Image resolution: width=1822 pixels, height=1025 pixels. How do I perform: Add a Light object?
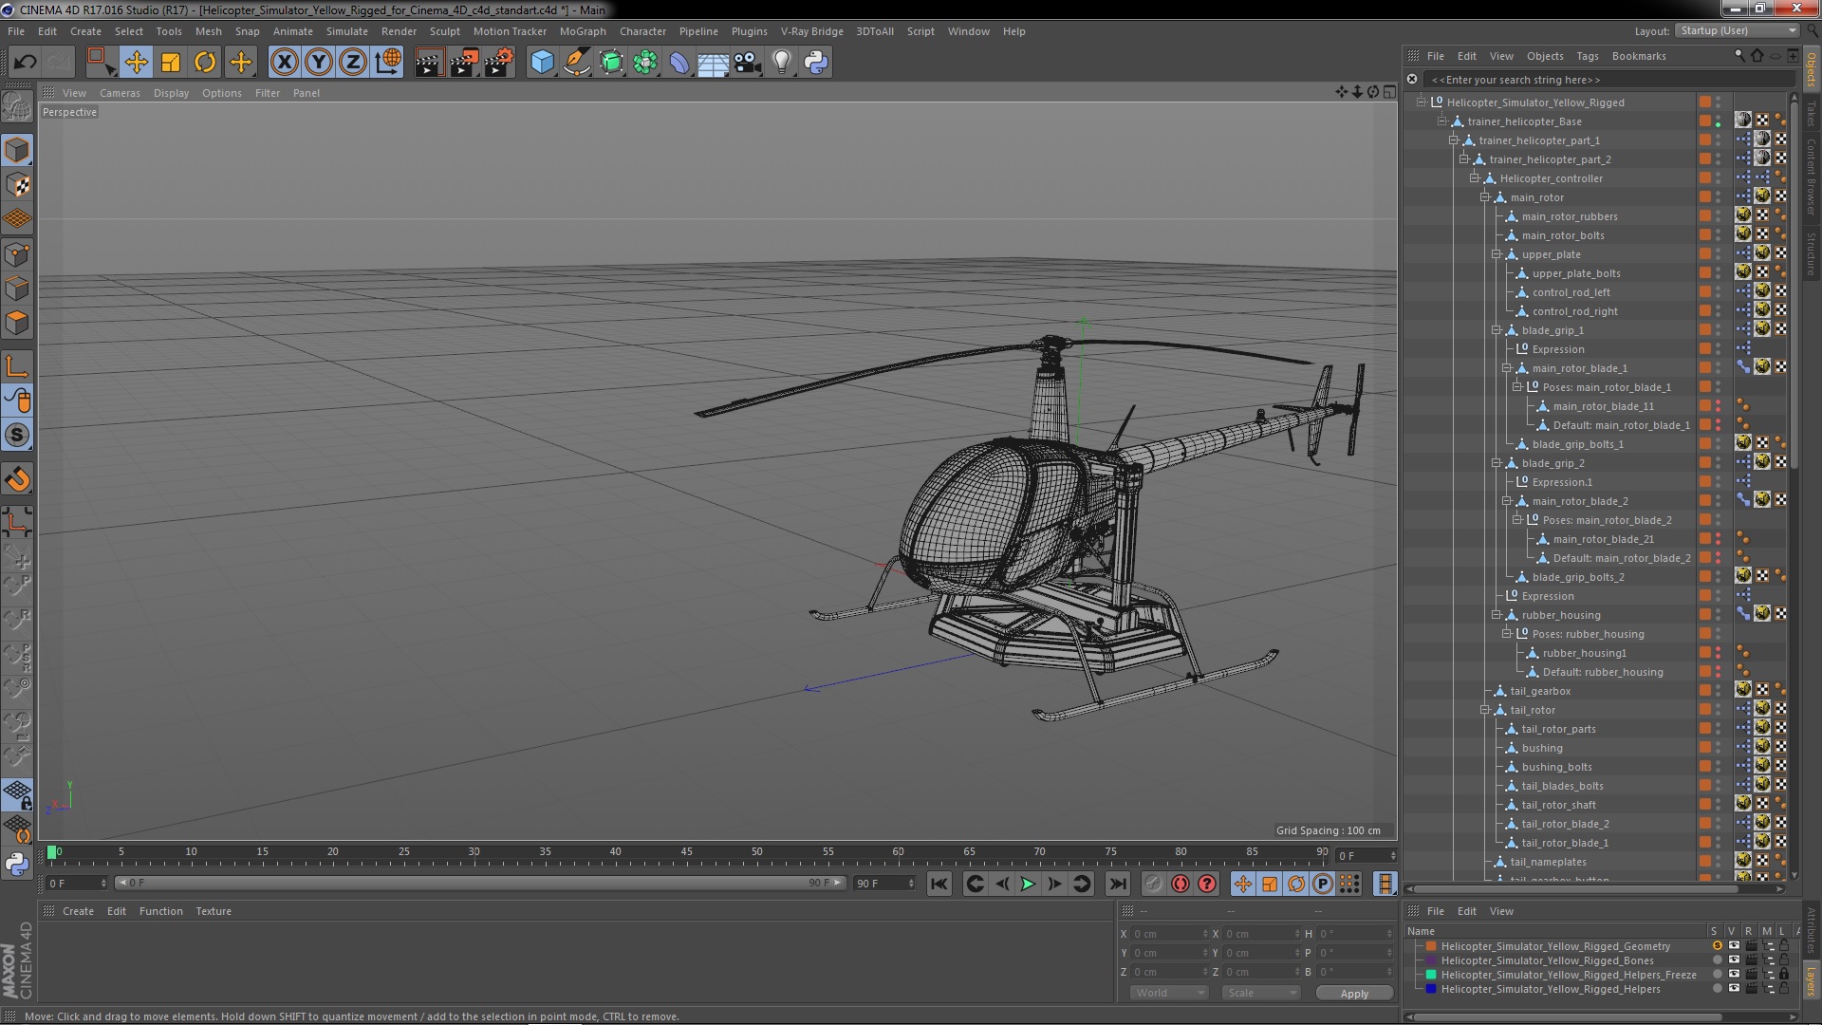tap(782, 63)
